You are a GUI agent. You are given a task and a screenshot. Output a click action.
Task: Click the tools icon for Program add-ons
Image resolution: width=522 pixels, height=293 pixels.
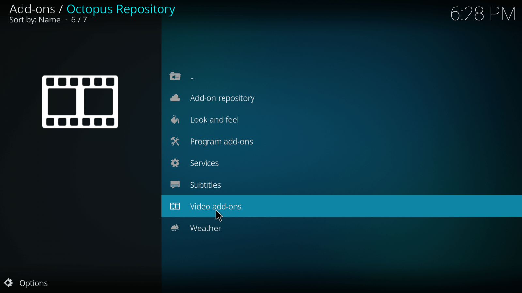pos(175,141)
